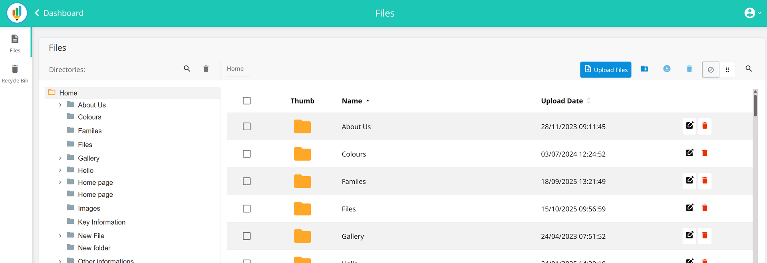
Task: Expand the New File directory node
Action: [60, 236]
